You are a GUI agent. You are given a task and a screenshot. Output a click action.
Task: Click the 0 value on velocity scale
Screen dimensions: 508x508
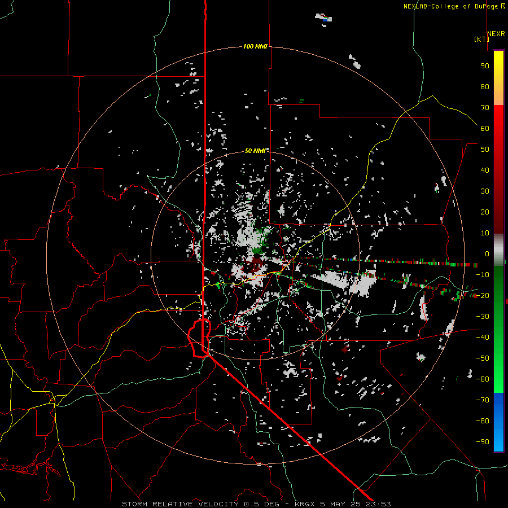pos(487,253)
